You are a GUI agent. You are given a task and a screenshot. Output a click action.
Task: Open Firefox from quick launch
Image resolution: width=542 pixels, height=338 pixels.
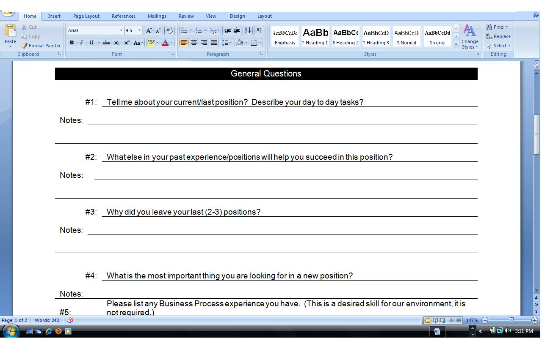[58, 331]
